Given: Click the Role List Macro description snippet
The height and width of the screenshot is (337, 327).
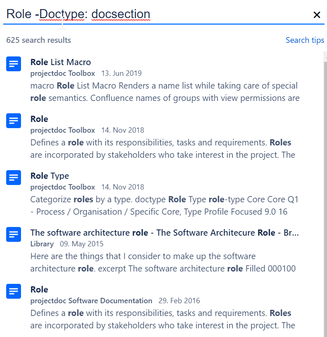Looking at the screenshot, I should point(164,92).
